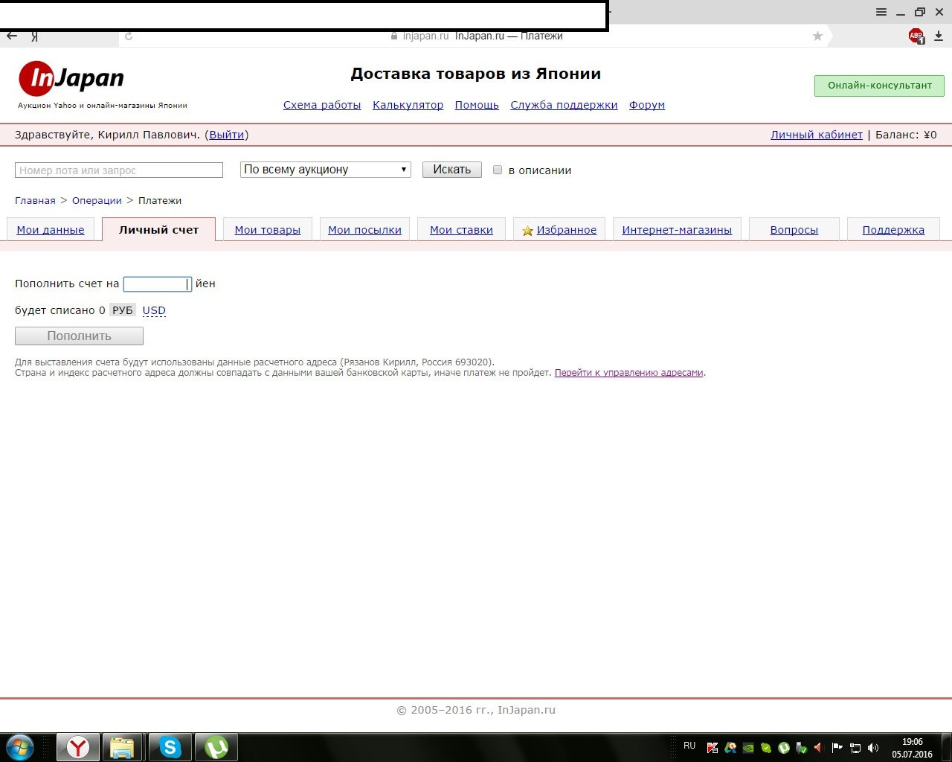
Task: Open the Мои товары tab
Action: click(268, 230)
